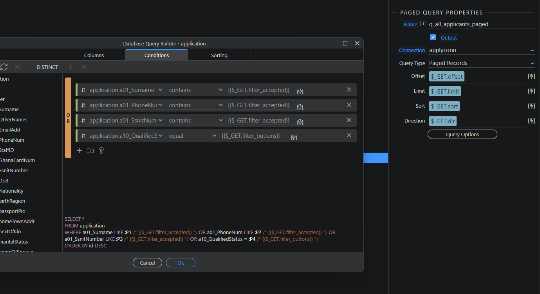540x294 pixels.
Task: Open the Connection dropdown showing applyconn
Action: click(482, 50)
